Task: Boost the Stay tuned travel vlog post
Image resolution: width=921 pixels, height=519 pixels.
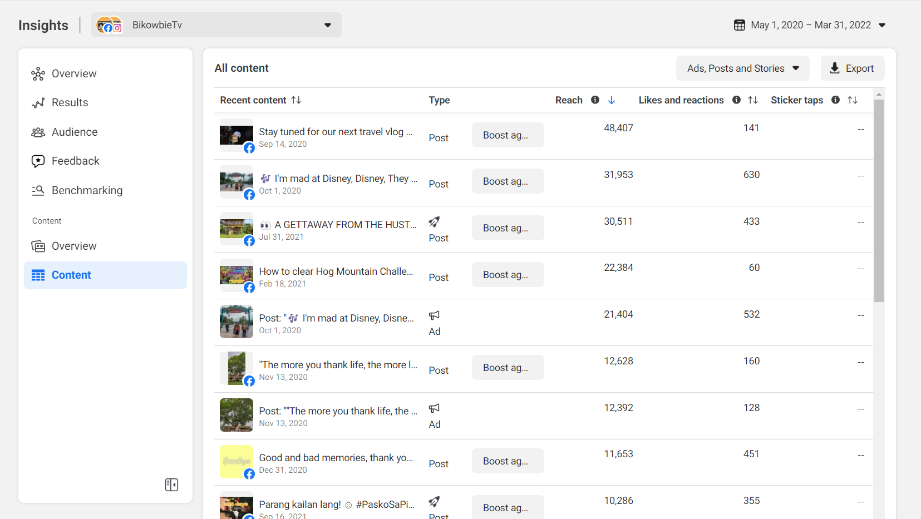Action: 508,135
